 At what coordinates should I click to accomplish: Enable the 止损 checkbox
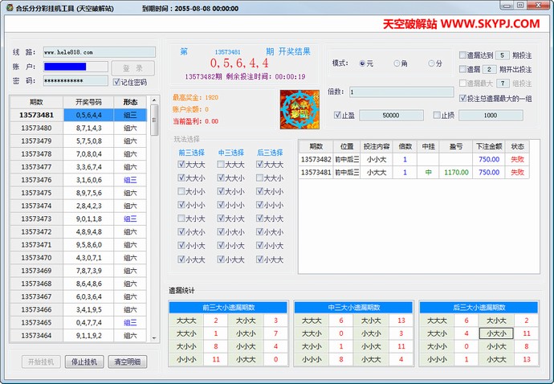[x=438, y=115]
